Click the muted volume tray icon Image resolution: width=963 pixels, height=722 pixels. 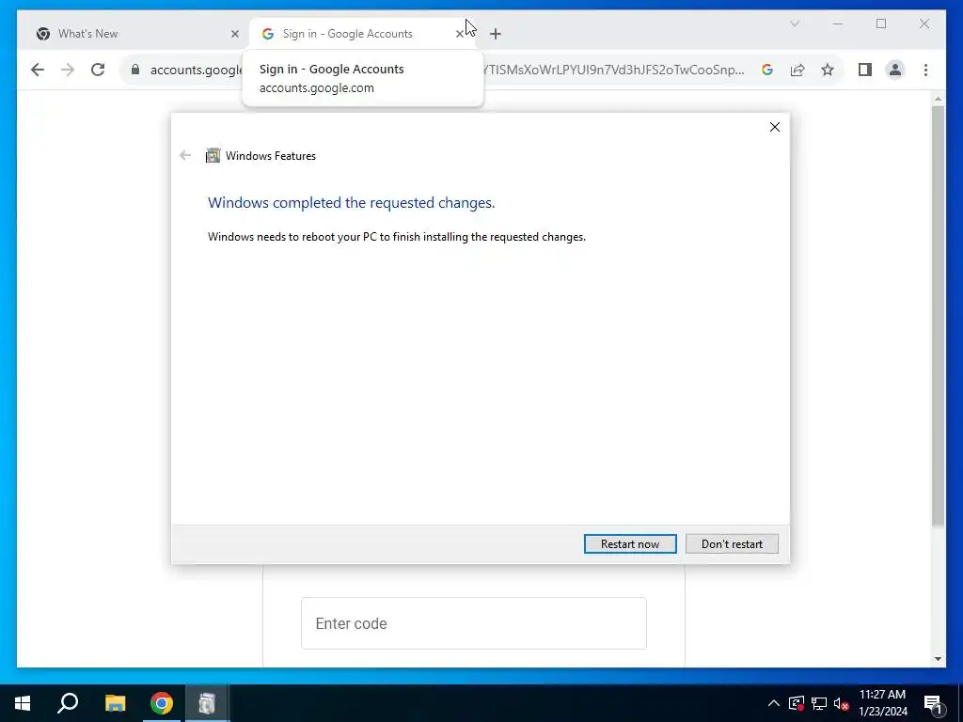[841, 703]
